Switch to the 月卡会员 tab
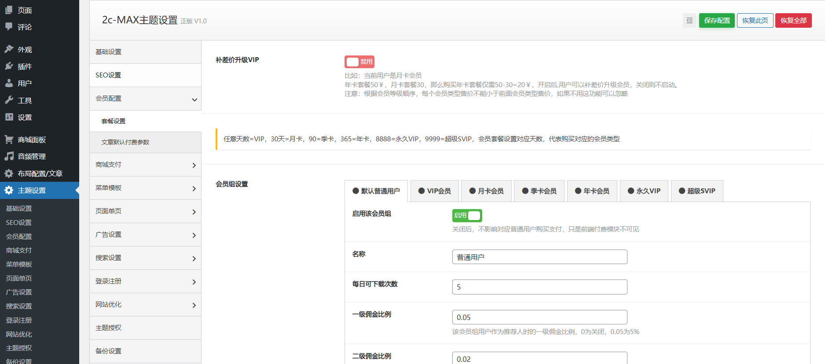Image resolution: width=825 pixels, height=364 pixels. click(487, 191)
